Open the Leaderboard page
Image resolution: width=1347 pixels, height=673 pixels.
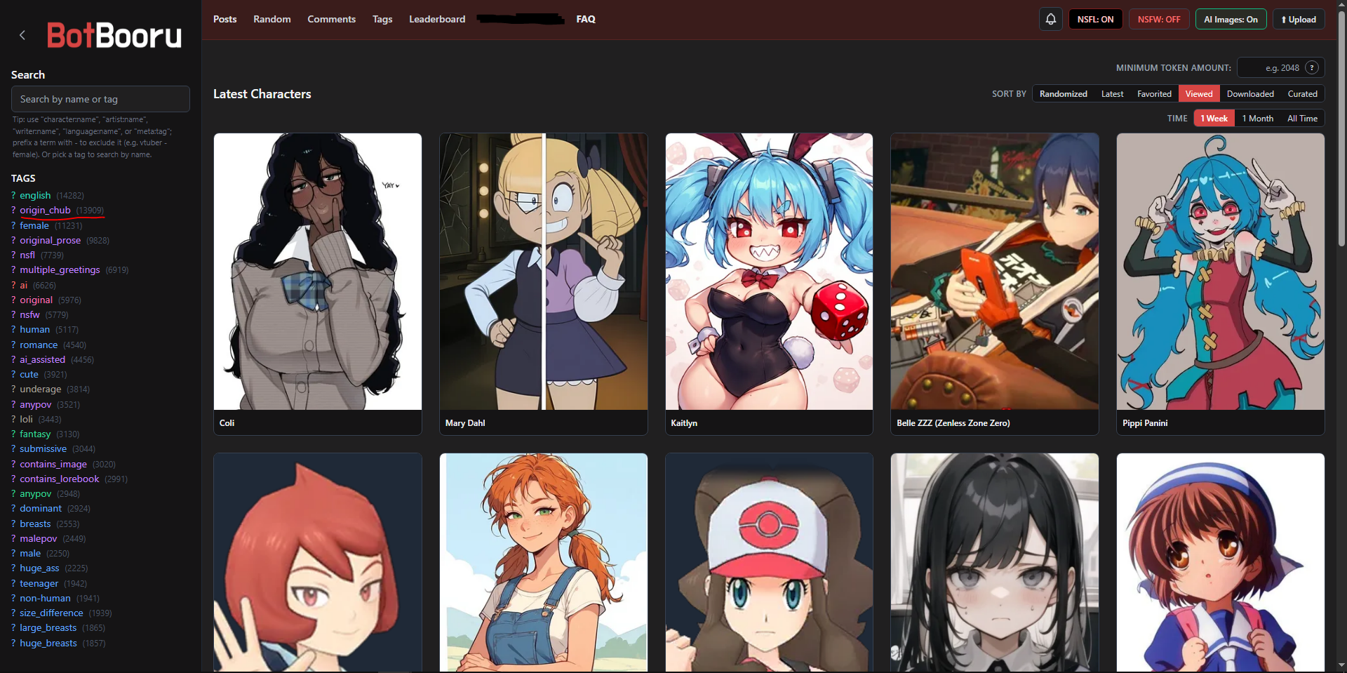click(x=437, y=19)
